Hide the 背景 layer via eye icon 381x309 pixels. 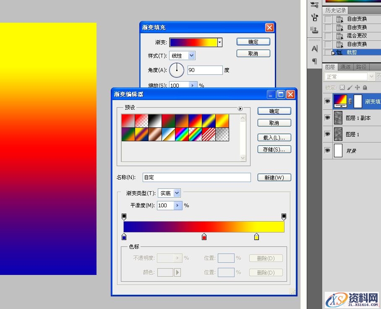327,151
